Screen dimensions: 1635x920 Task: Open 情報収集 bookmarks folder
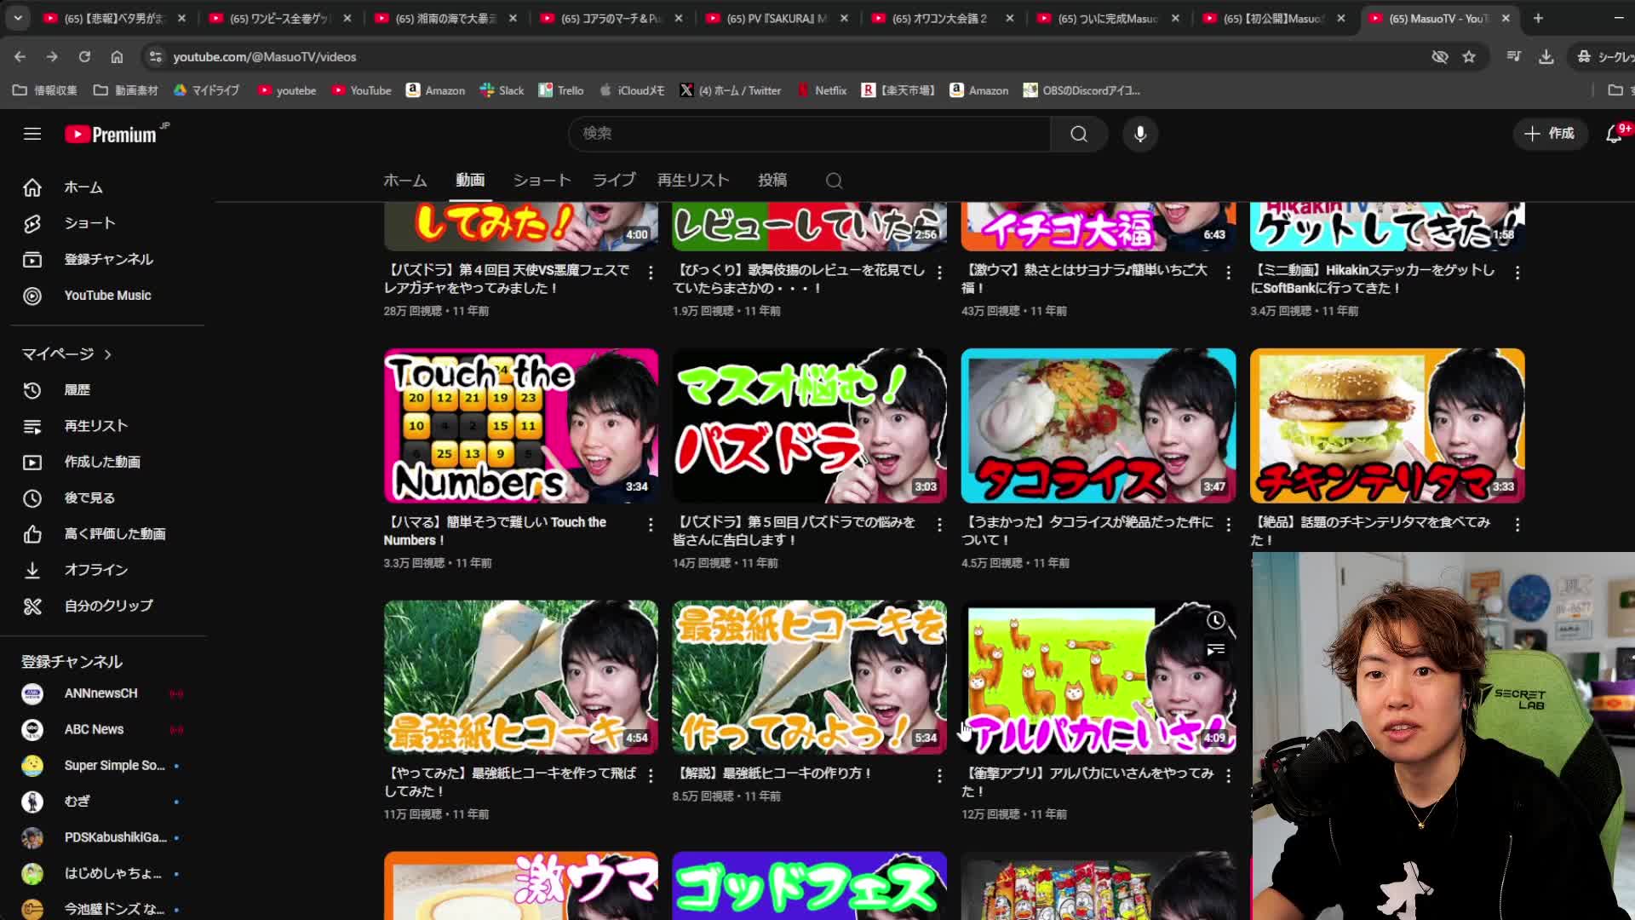click(x=44, y=90)
